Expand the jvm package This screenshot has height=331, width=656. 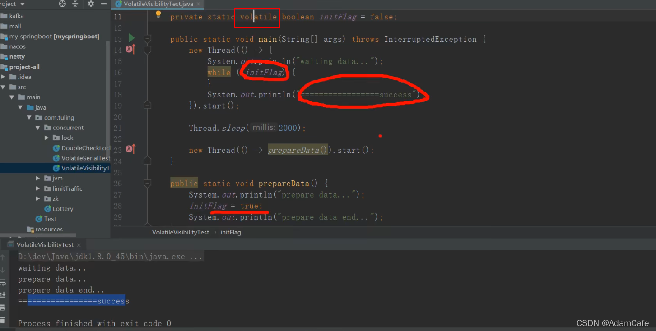tap(38, 178)
